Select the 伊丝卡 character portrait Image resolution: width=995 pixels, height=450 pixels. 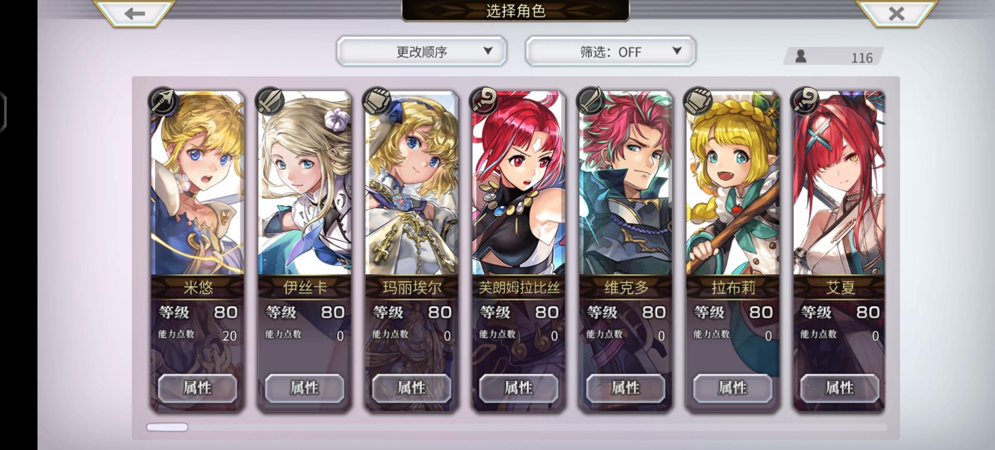(x=305, y=183)
